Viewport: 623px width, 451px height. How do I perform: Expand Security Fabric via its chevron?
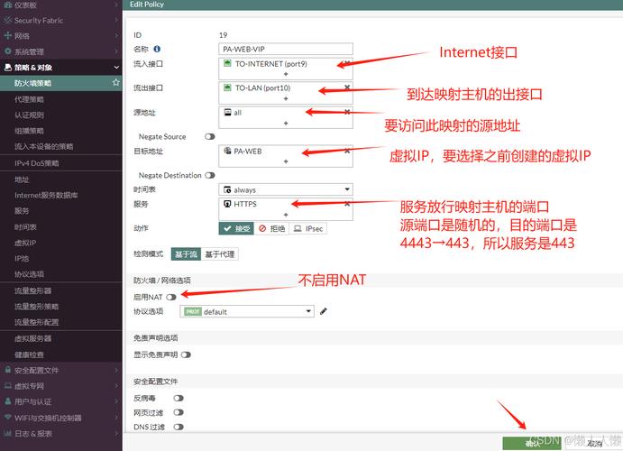pyautogui.click(x=116, y=20)
